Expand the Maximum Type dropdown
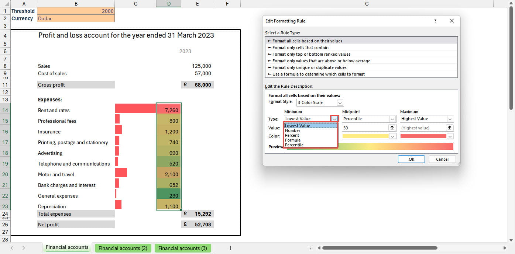515x254 pixels. (x=450, y=119)
